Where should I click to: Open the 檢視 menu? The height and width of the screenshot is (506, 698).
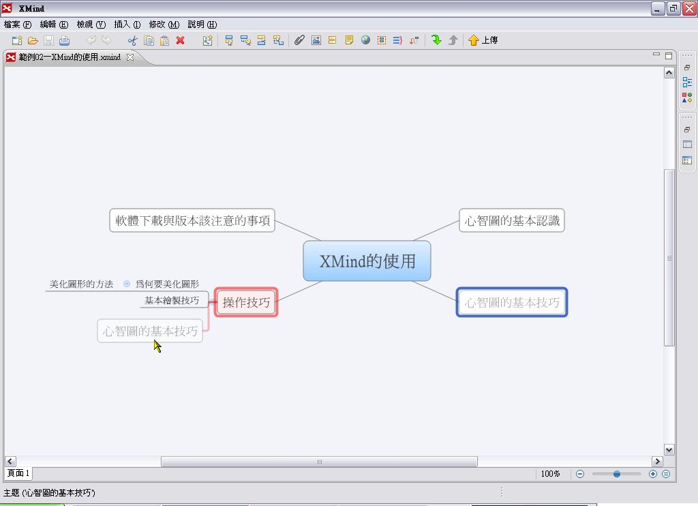point(91,25)
